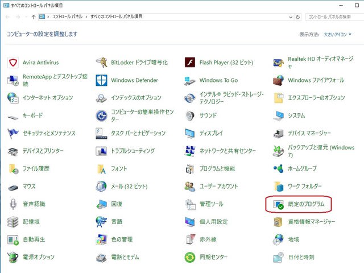Open 電話とモデム icon
Screen dimensions: 364x273
pos(101,257)
